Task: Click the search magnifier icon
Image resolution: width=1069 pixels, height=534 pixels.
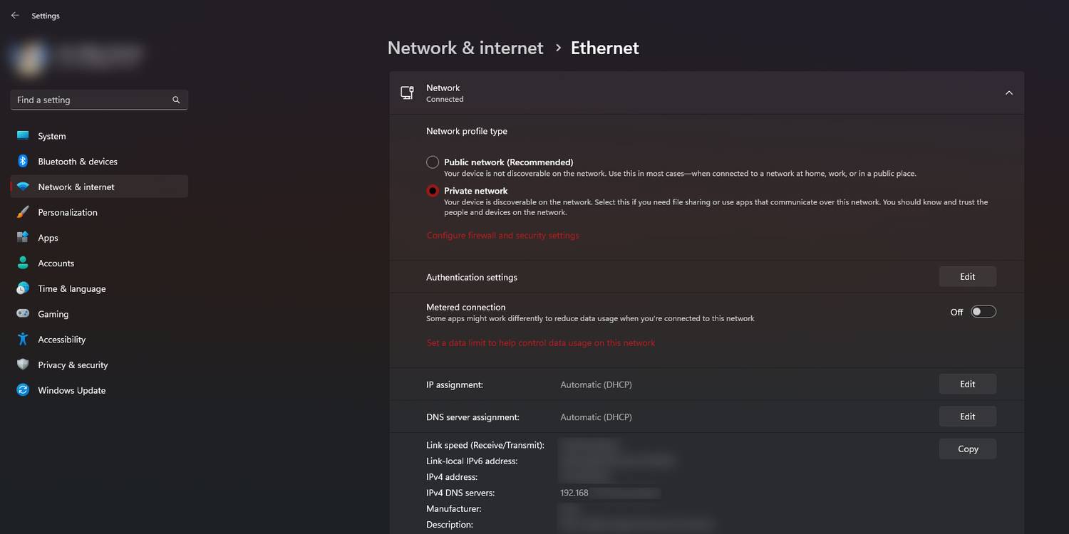Action: click(x=176, y=100)
